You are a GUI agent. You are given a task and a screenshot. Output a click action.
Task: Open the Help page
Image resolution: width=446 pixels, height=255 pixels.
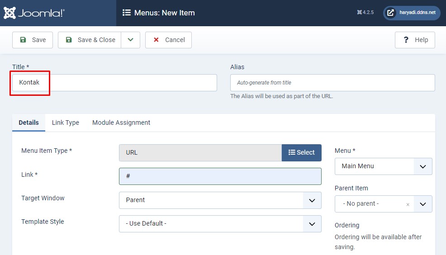click(415, 40)
